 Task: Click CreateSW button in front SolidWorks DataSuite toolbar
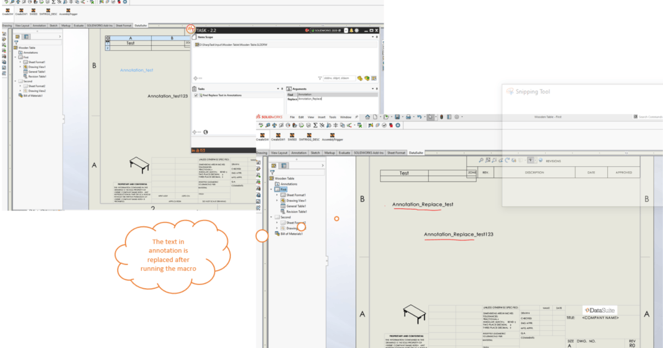(262, 136)
